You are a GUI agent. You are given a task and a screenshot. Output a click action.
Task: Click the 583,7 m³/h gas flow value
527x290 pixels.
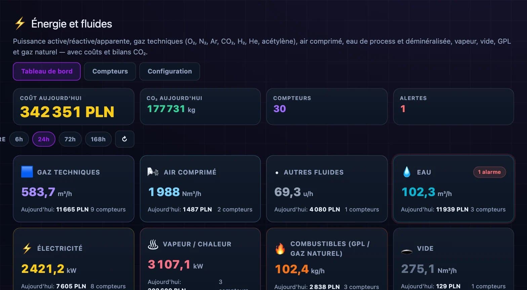click(46, 192)
